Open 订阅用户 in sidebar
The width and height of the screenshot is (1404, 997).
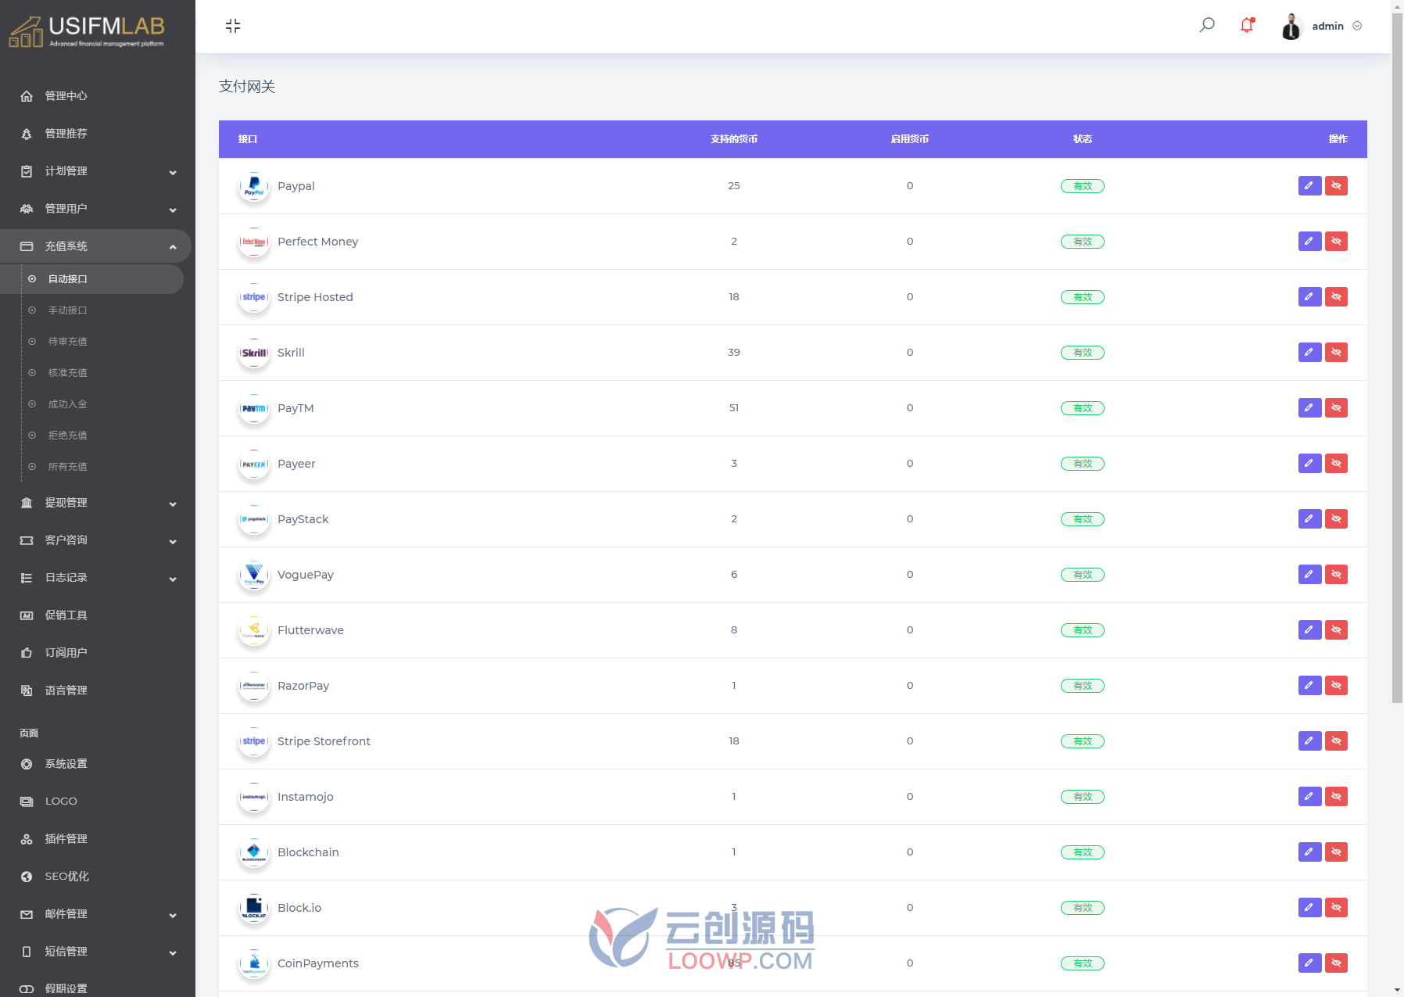tap(95, 653)
